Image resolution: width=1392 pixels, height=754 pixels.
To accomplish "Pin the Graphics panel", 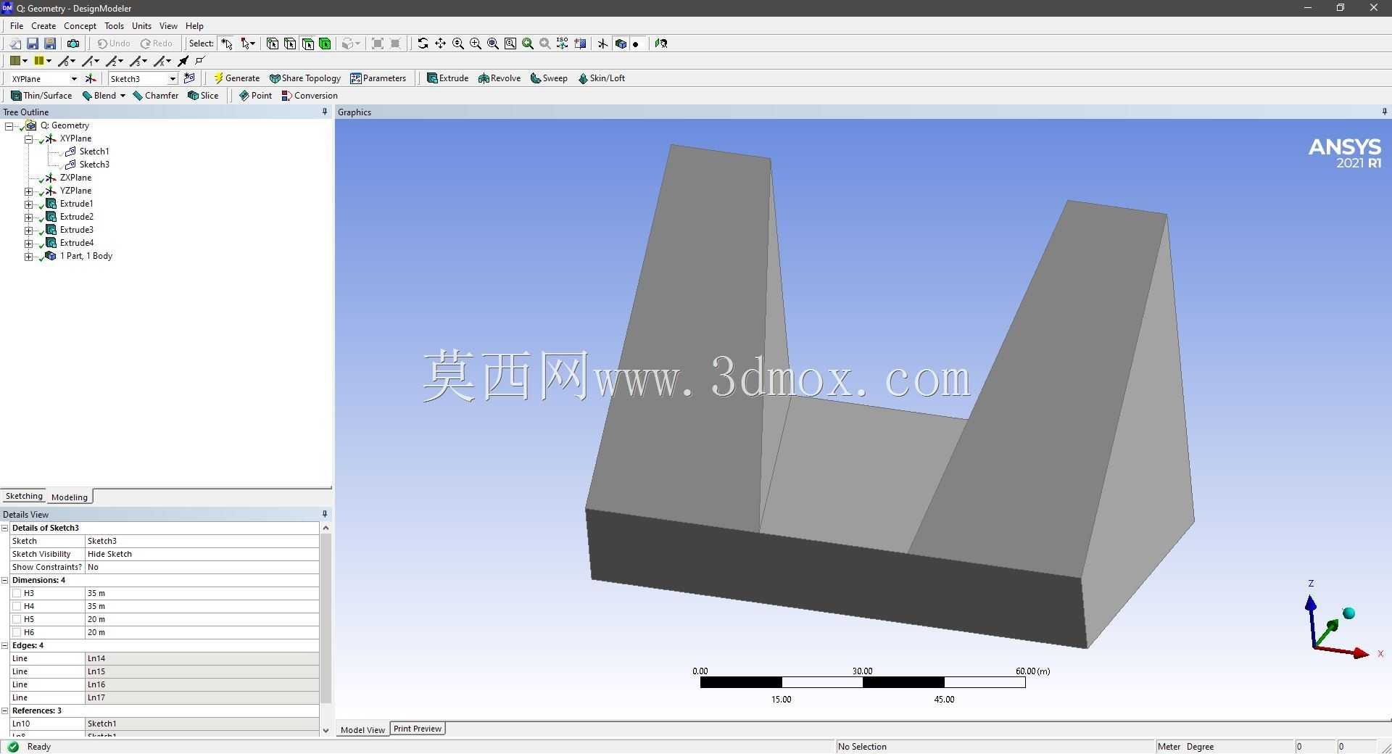I will tap(1385, 112).
